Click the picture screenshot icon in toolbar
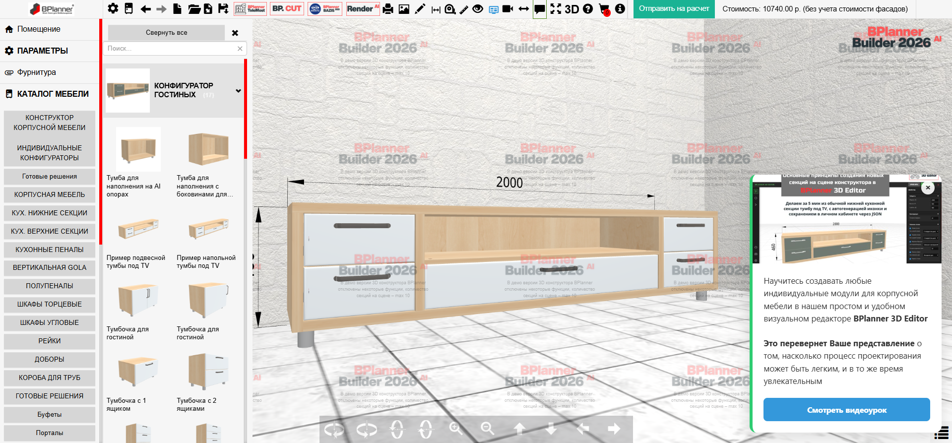This screenshot has height=443, width=952. click(404, 9)
